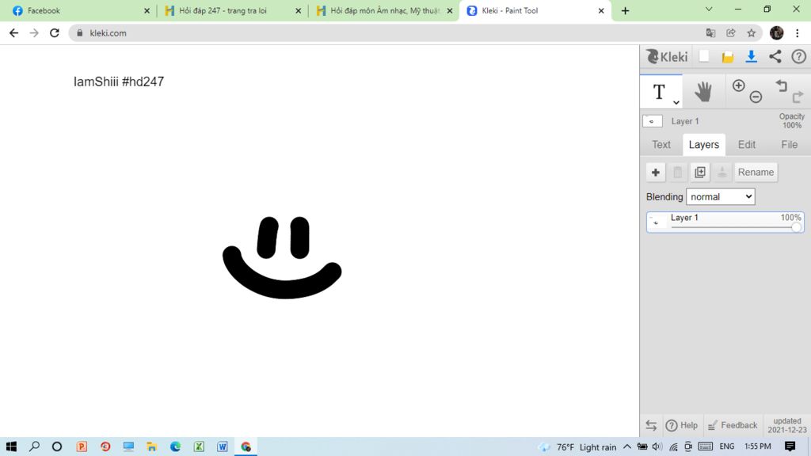Open the Kleki help question mark icon
The height and width of the screenshot is (456, 811).
[798, 56]
